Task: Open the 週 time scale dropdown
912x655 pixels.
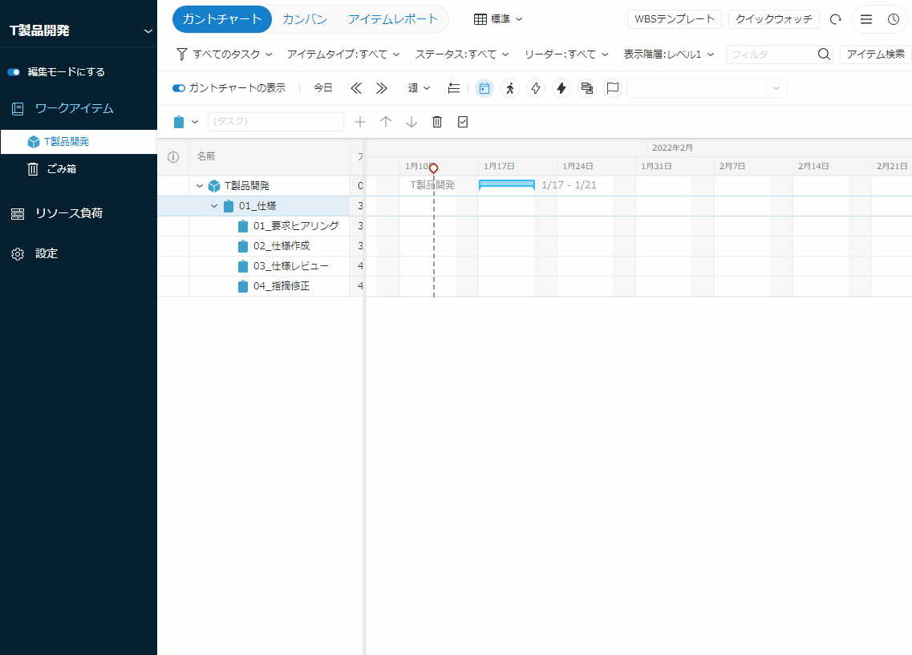Action: [x=419, y=88]
